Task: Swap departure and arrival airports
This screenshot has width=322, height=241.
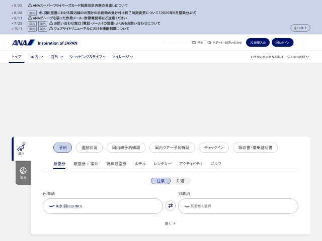Action: (x=171, y=206)
